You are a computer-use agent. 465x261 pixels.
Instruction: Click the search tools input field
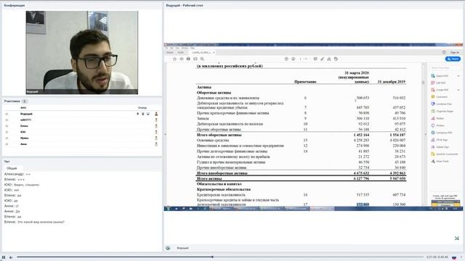click(x=445, y=67)
